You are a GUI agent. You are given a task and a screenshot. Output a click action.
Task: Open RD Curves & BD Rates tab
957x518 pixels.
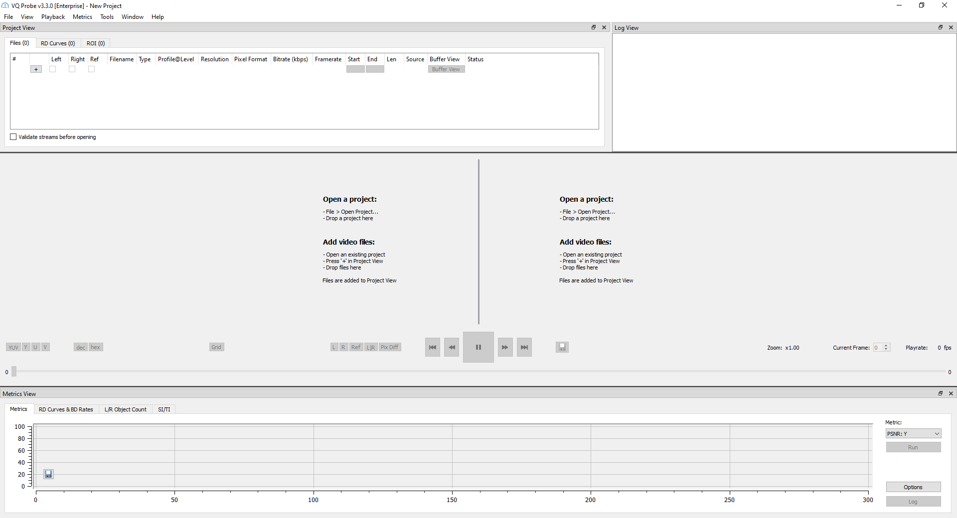point(66,409)
